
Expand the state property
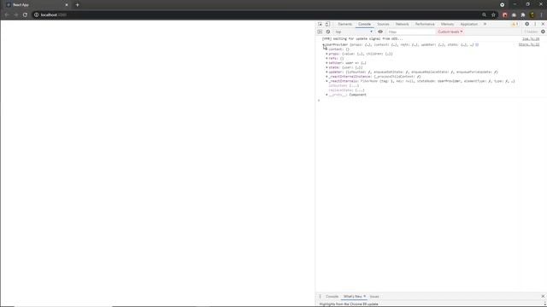pos(326,67)
